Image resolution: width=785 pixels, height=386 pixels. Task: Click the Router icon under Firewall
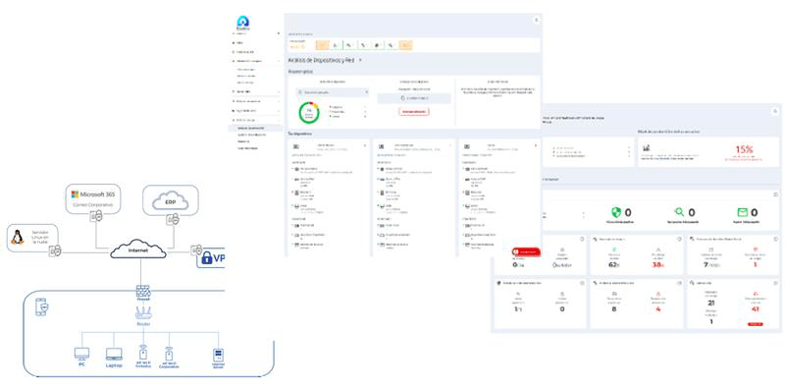pyautogui.click(x=143, y=313)
